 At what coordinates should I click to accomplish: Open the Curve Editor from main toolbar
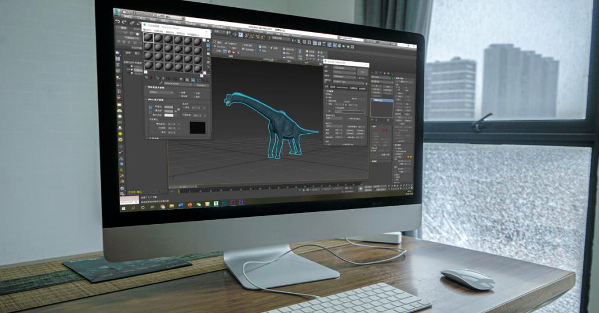[320, 43]
